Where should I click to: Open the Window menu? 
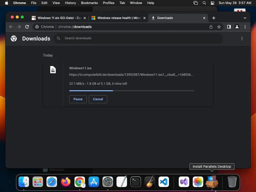[136, 3]
